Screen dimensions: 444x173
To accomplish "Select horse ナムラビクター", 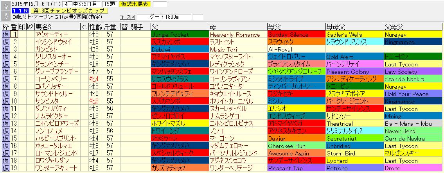I will click(x=58, y=116).
